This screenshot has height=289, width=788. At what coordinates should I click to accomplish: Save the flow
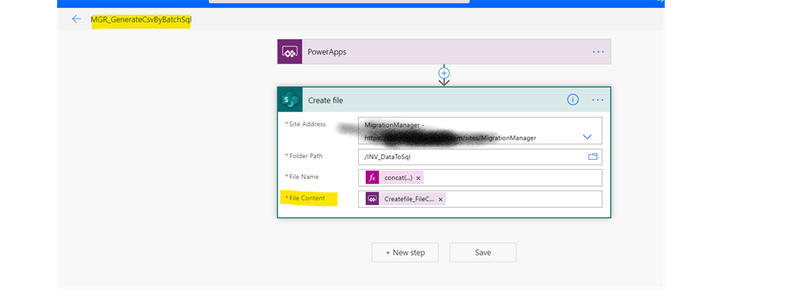pos(483,252)
